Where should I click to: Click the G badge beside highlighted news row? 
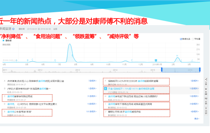tap(105, 89)
